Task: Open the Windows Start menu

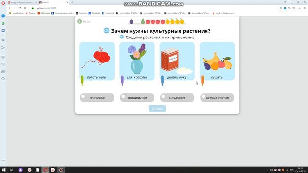Action: click(x=3, y=170)
